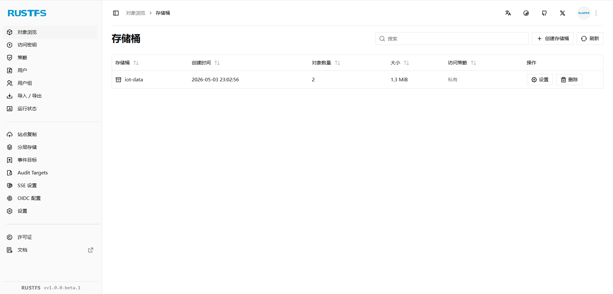Click the 2026-05-03 23:02:56 creation time cell

[215, 80]
